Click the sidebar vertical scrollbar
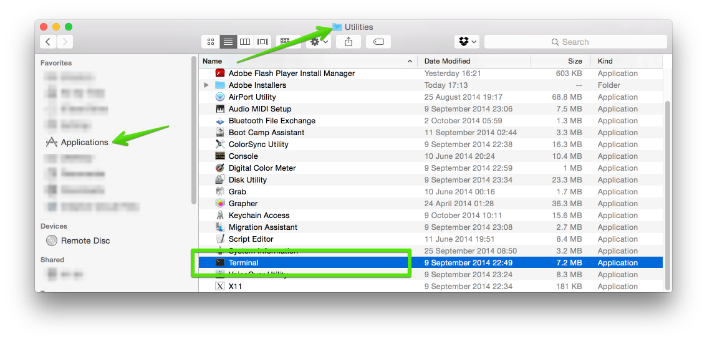 194,130
